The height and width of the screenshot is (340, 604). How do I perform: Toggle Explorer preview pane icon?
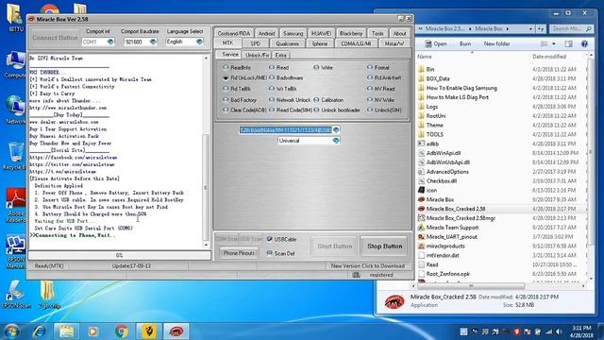(568, 44)
